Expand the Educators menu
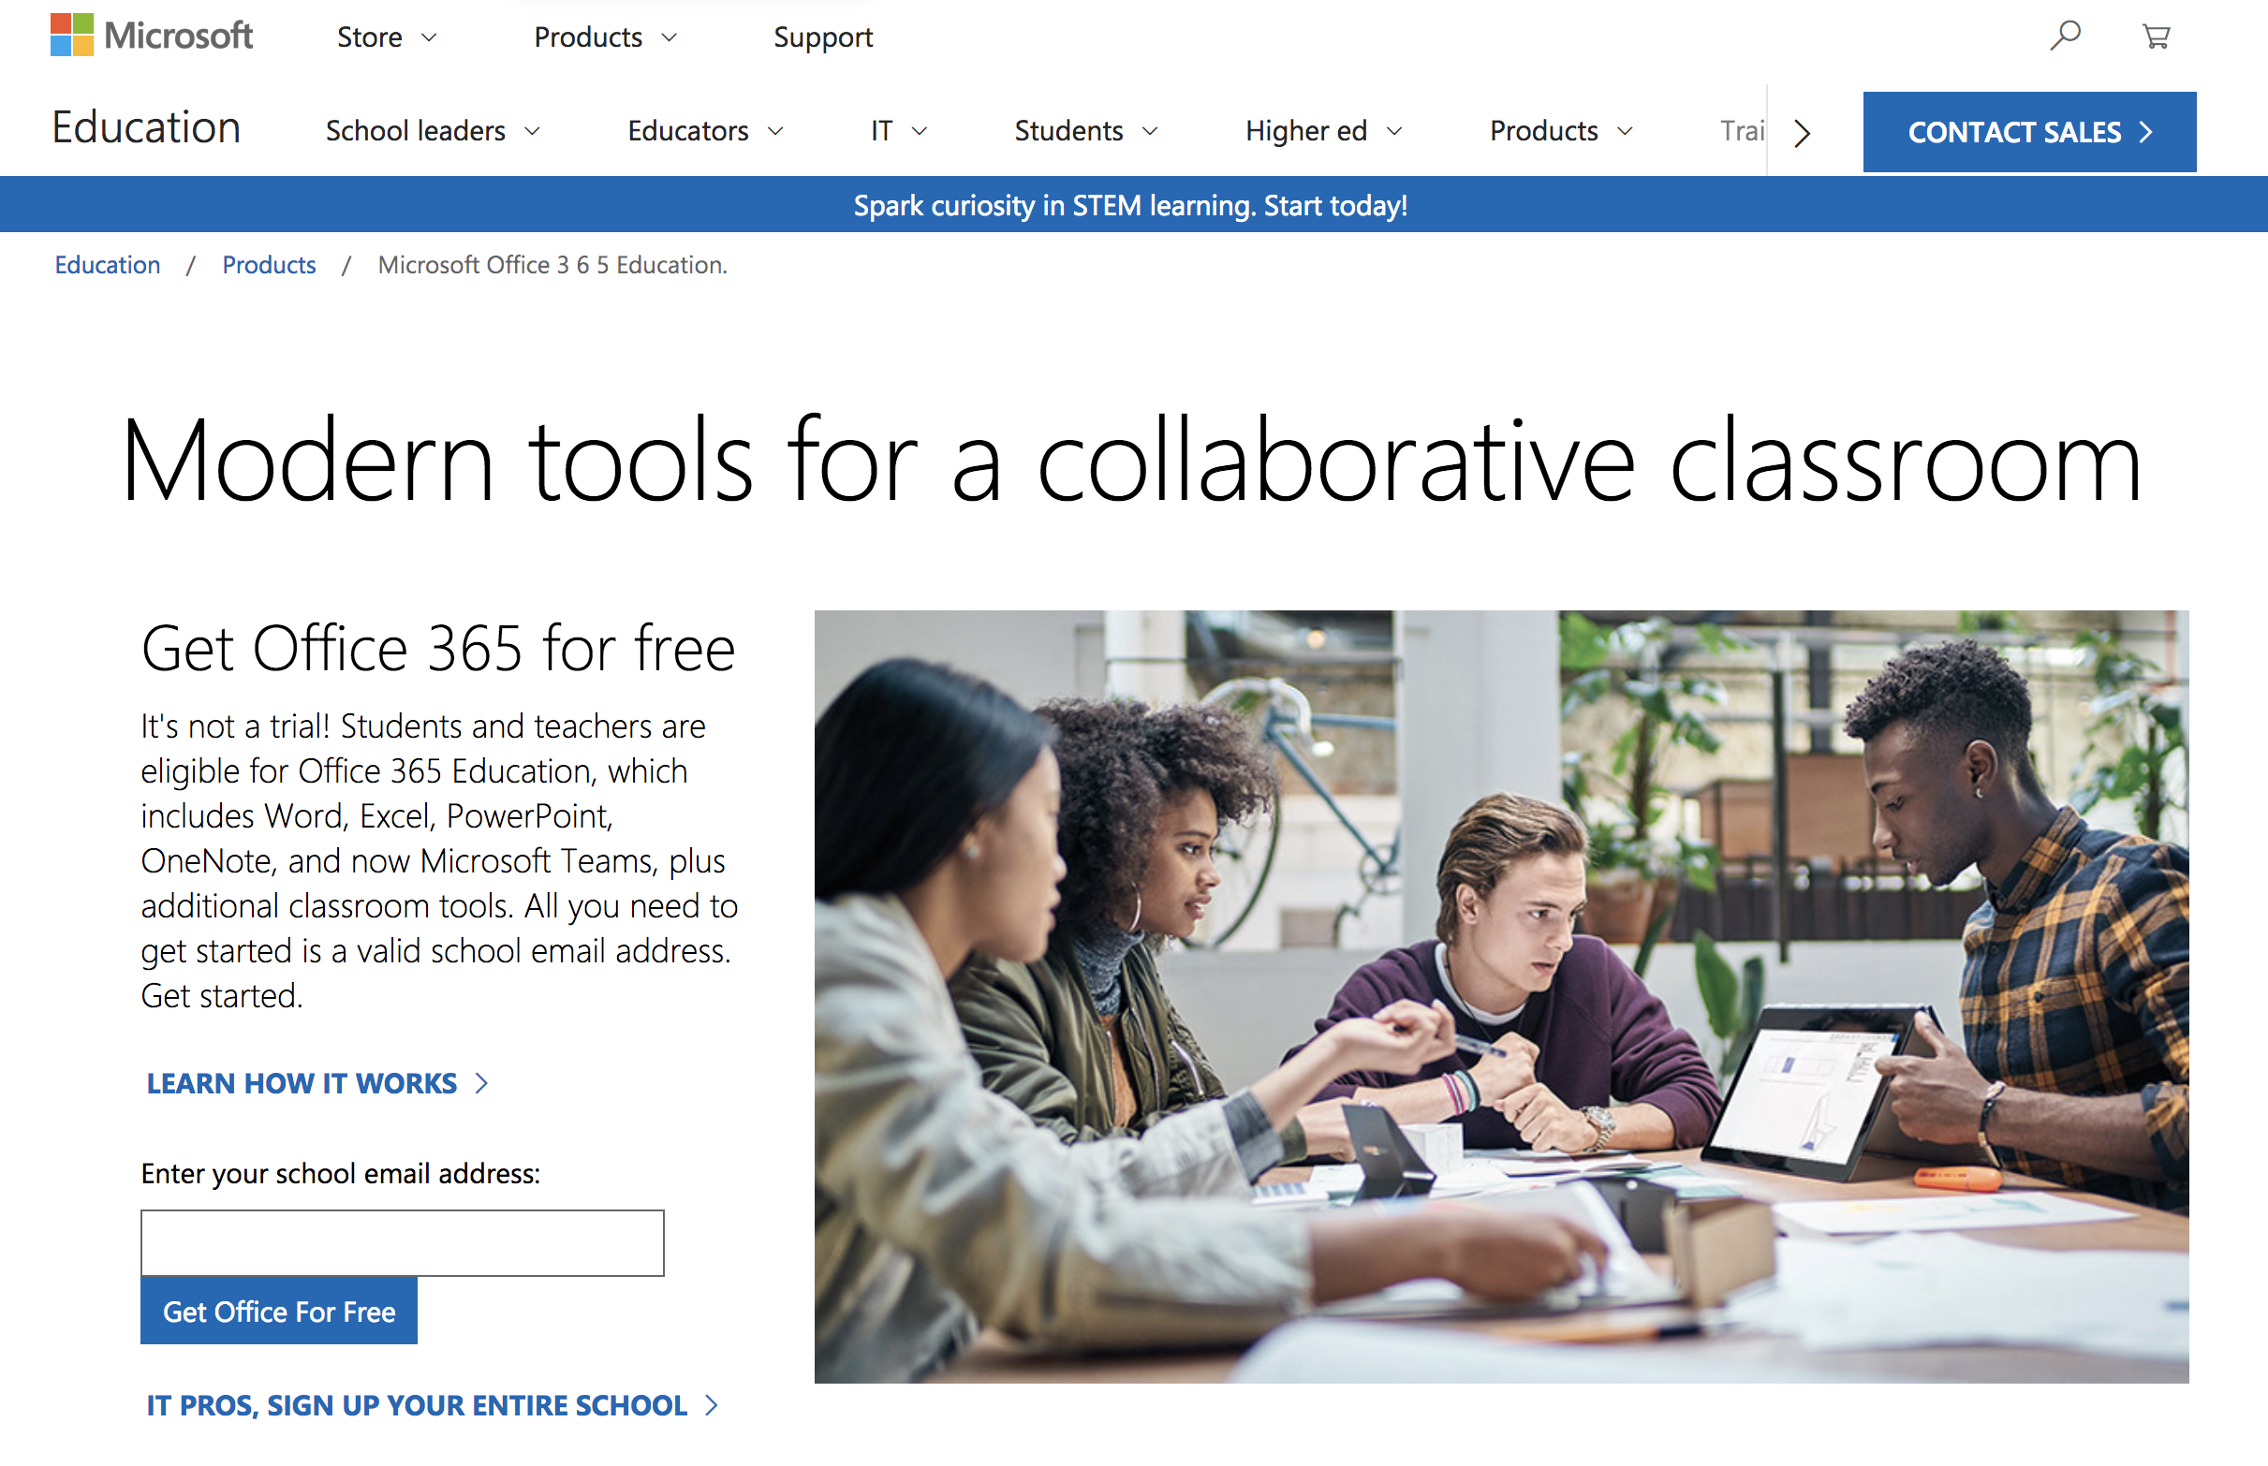 click(x=704, y=130)
